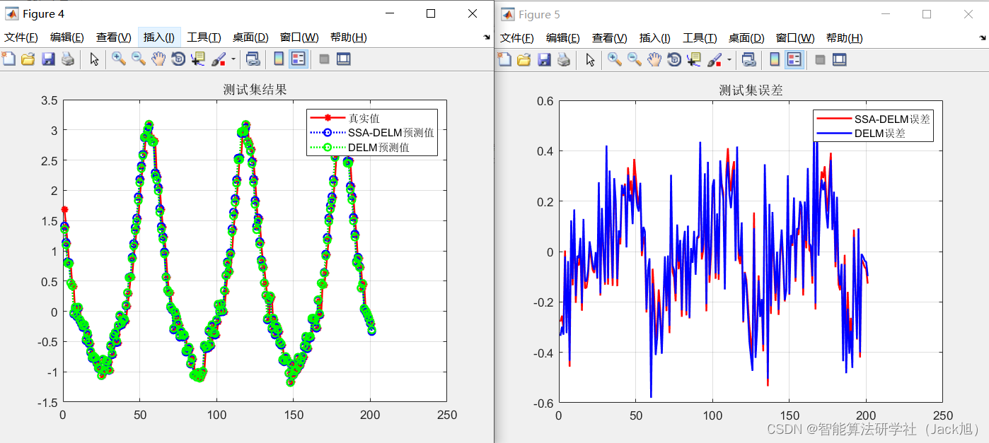Select Brush data tool in Figure 5
This screenshot has height=443, width=989.
[x=715, y=59]
